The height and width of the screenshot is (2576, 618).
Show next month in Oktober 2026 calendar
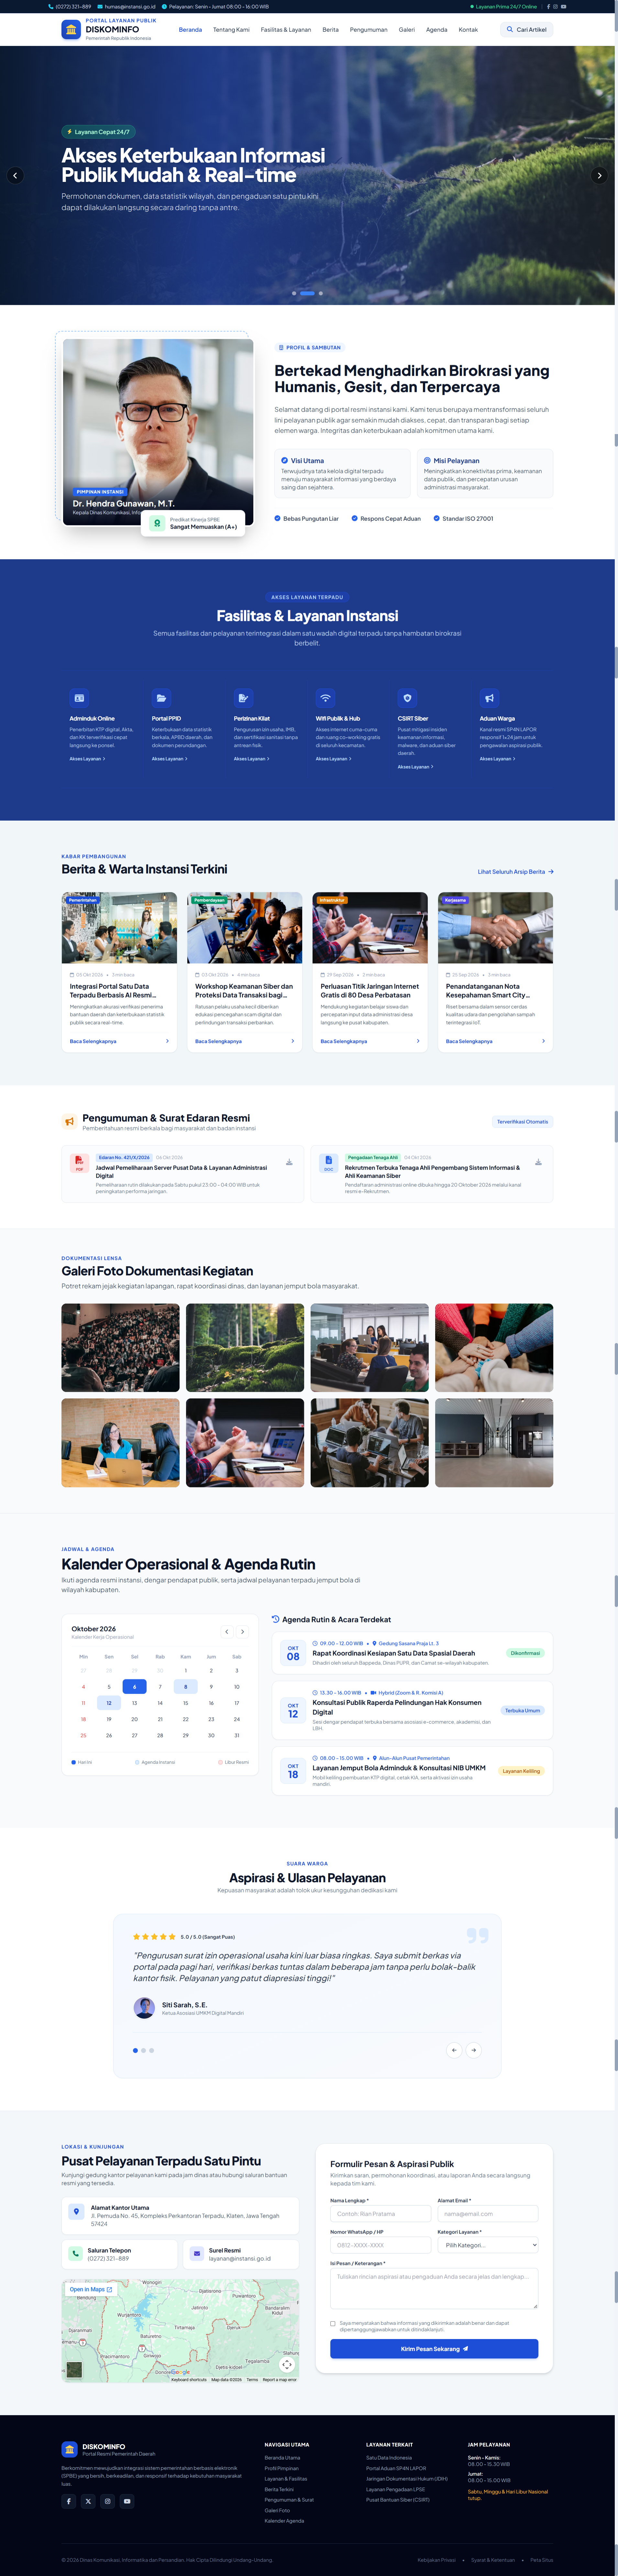242,1632
